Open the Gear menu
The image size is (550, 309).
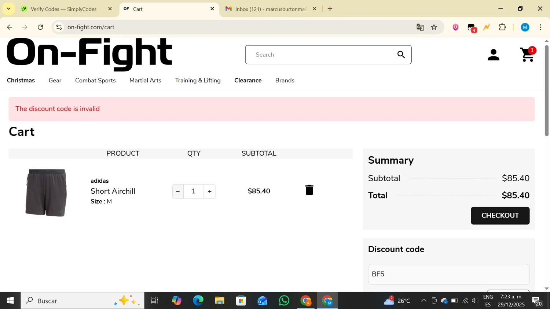coord(55,81)
